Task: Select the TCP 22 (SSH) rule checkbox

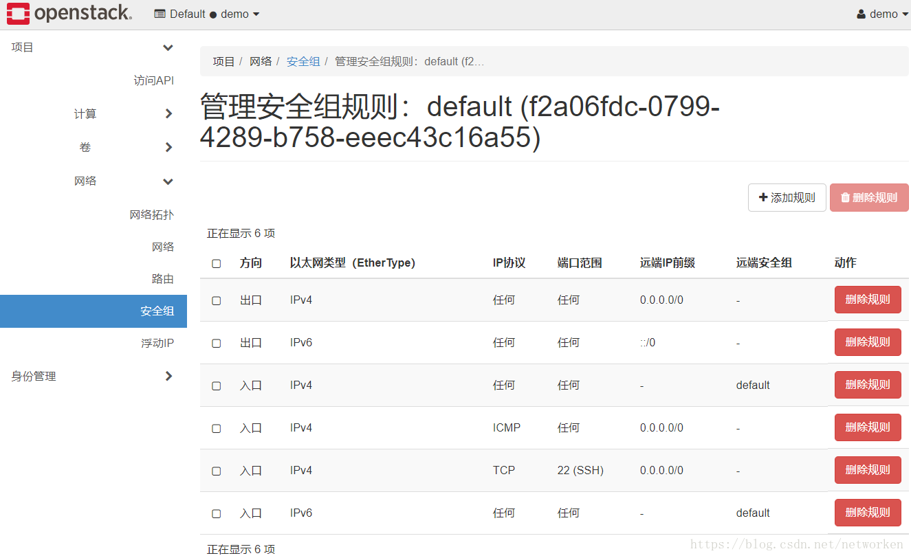Action: (217, 471)
